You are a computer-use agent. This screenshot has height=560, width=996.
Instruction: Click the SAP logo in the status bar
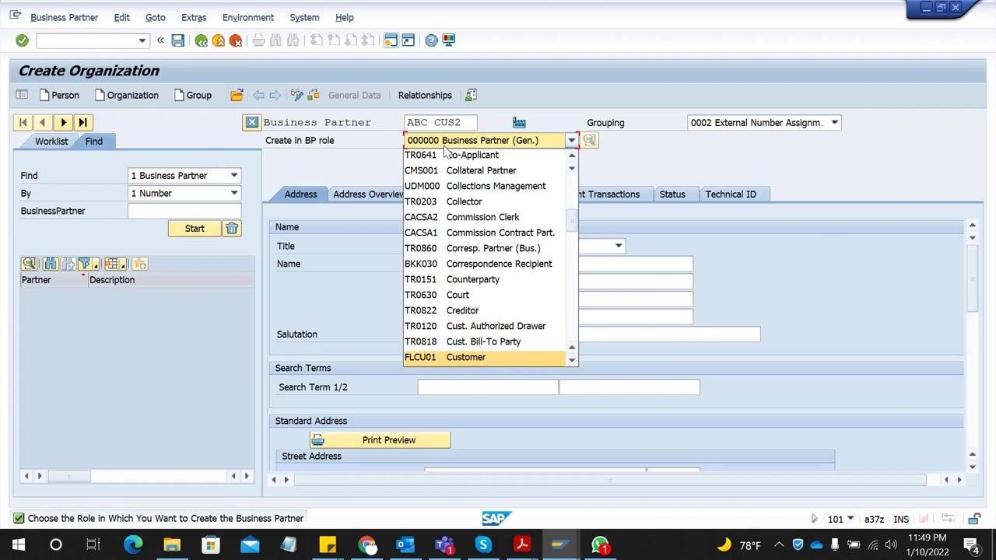496,518
